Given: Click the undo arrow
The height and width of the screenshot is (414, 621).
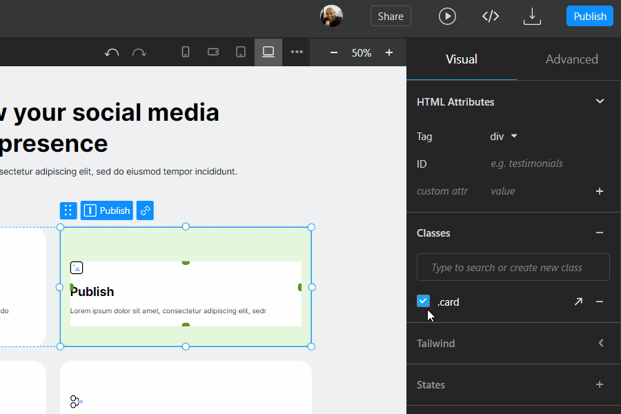Looking at the screenshot, I should coord(112,52).
